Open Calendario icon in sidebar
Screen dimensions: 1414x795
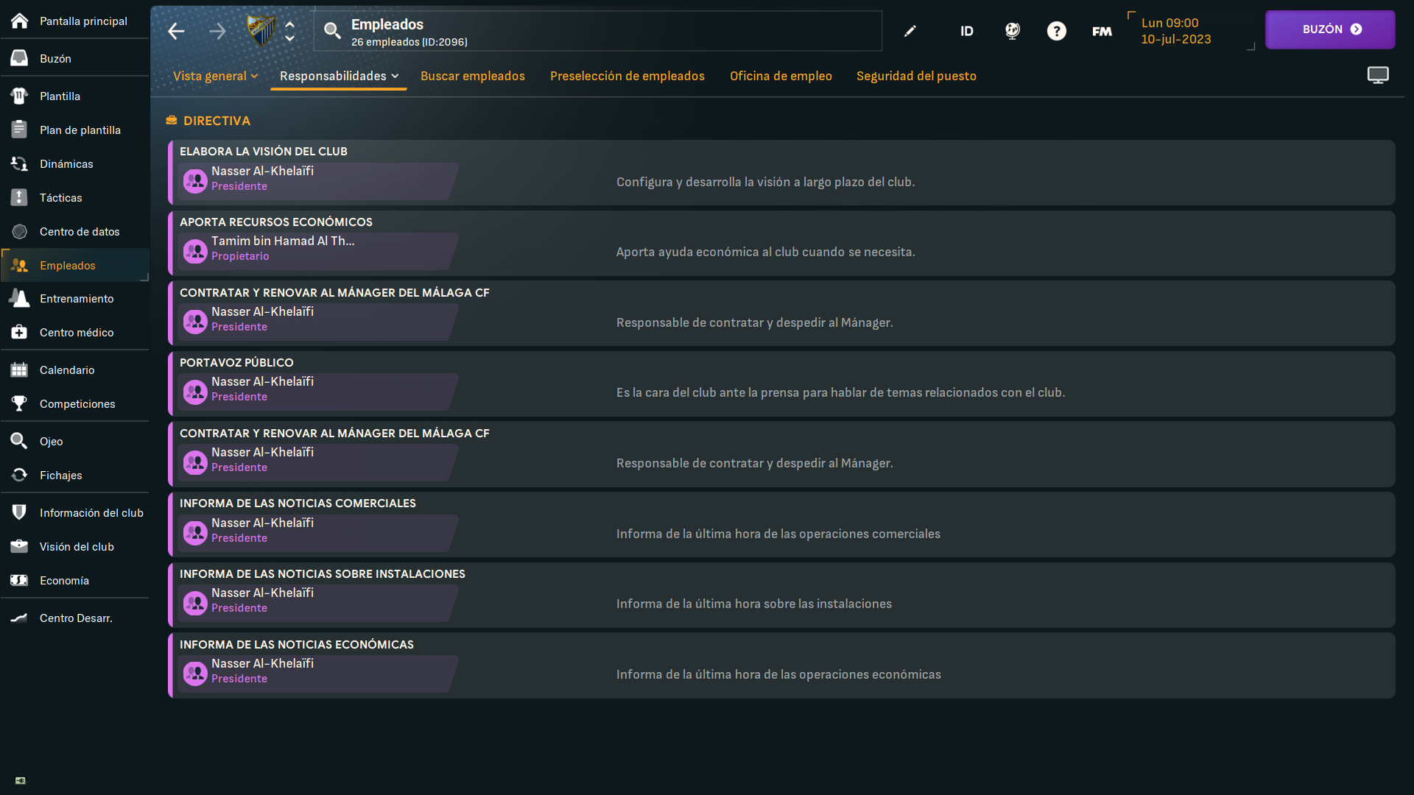pyautogui.click(x=20, y=370)
